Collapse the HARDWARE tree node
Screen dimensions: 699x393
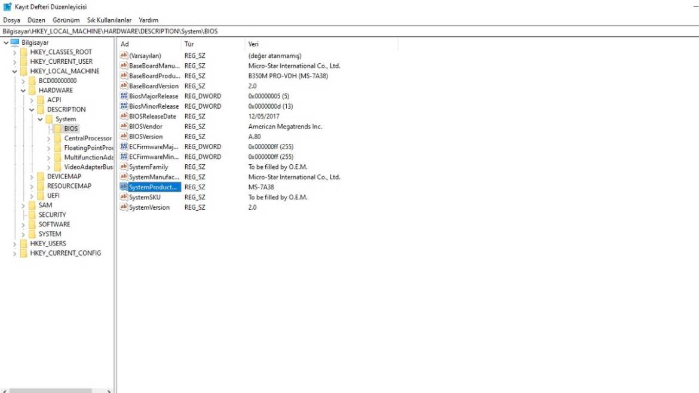23,91
